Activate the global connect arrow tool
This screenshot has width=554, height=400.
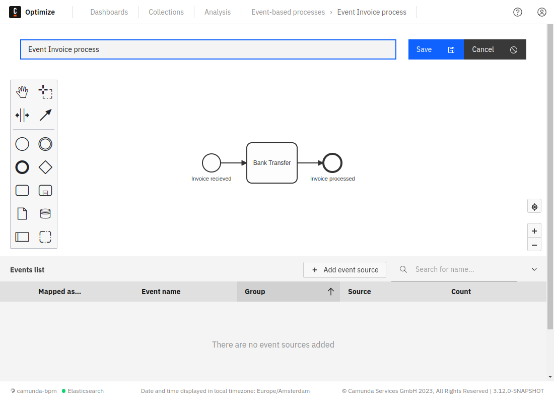point(45,116)
